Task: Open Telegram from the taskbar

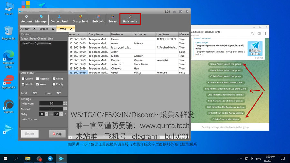Action: click(x=50, y=158)
